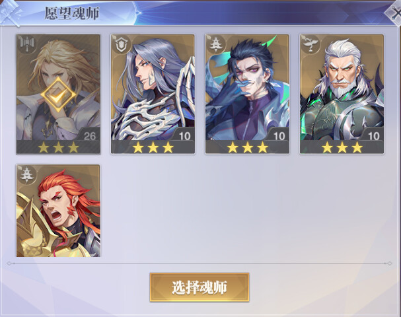Click the three stars under blue-haired card
The width and height of the screenshot is (401, 317).
click(x=248, y=147)
